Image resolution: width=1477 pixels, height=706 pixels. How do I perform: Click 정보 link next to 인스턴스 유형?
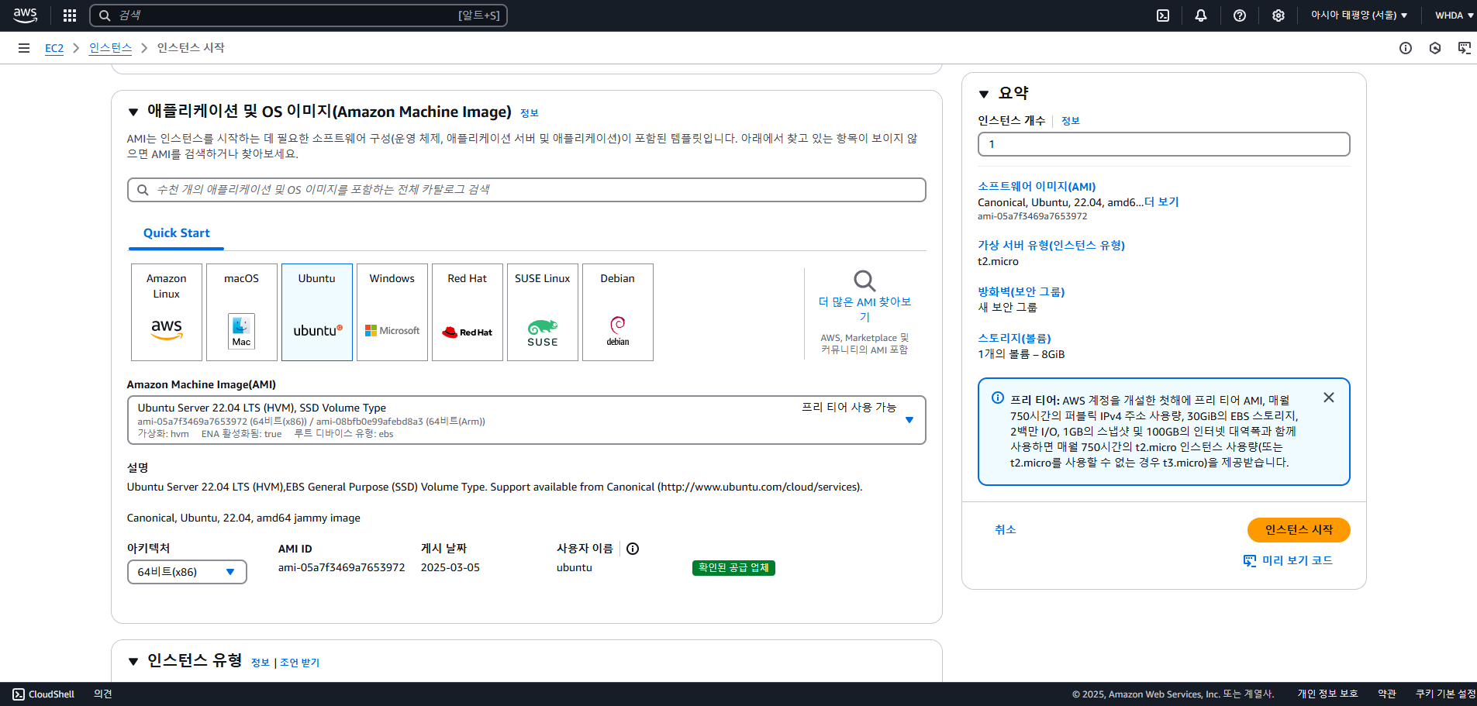pos(261,663)
